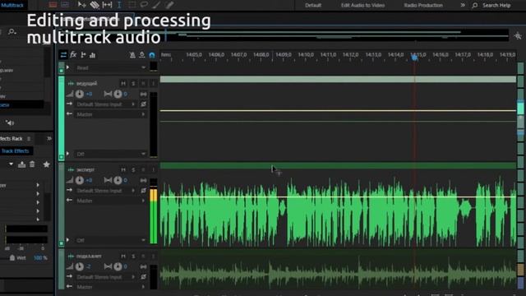Mute the ведущий track
Image resolution: width=526 pixels, height=296 pixels.
(123, 83)
